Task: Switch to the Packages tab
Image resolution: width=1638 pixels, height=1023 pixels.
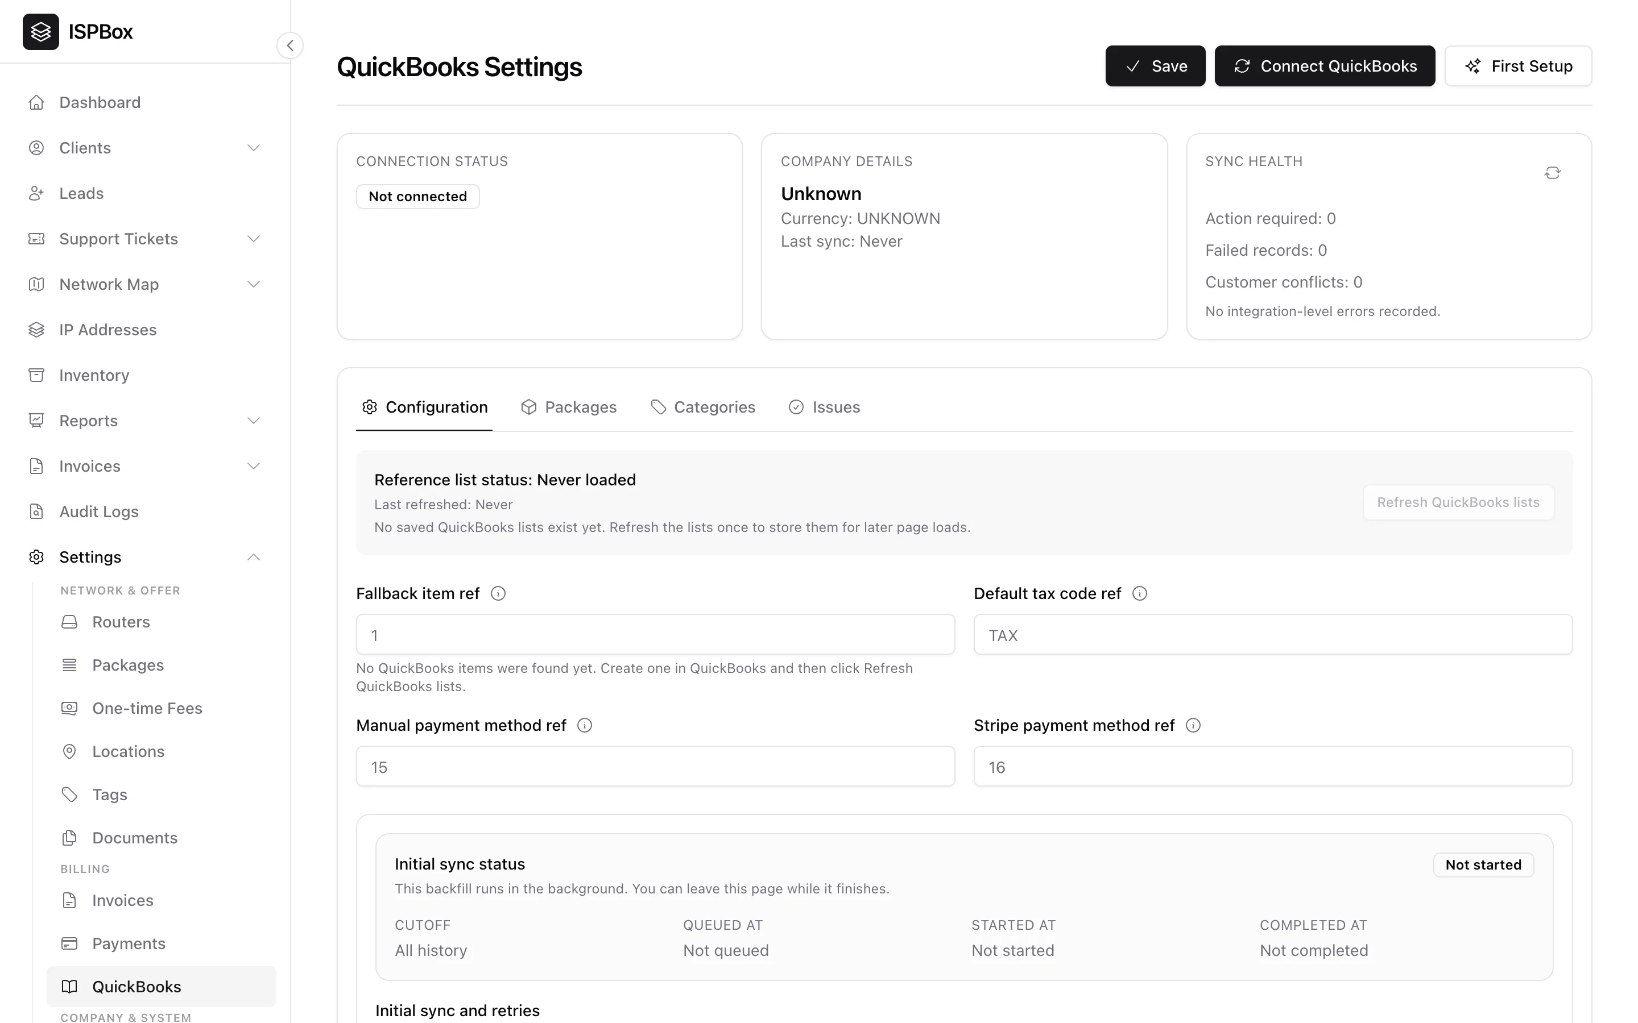Action: 569,407
